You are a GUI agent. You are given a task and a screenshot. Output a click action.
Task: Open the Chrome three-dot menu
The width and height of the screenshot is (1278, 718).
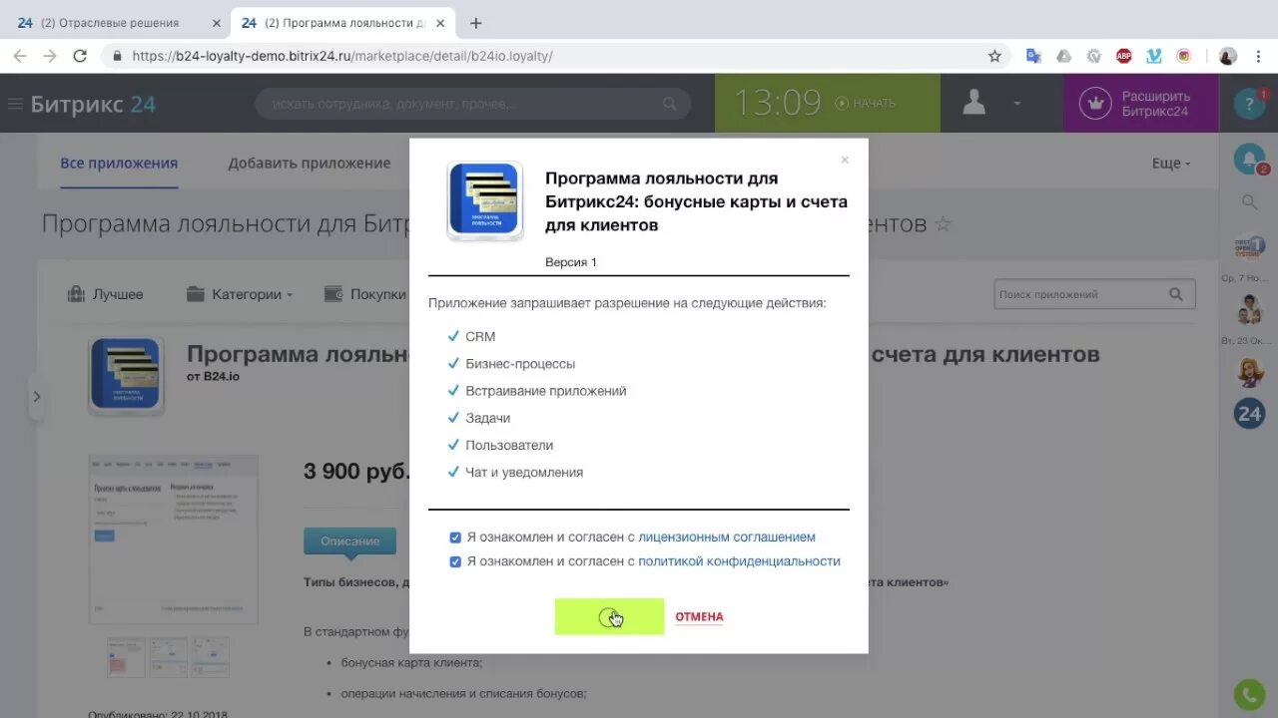pos(1260,57)
